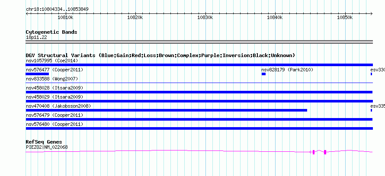The width and height of the screenshot is (385, 176).
Task: Click the DGV Structural Variants track heading
Action: click(160, 55)
